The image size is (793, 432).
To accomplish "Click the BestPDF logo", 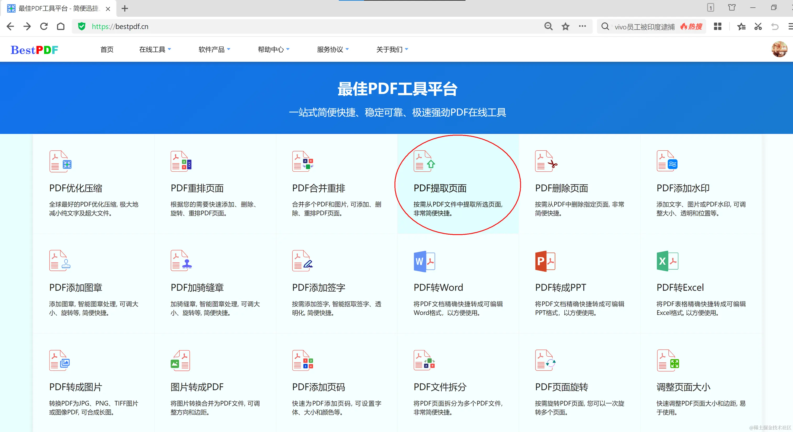I will coord(34,50).
